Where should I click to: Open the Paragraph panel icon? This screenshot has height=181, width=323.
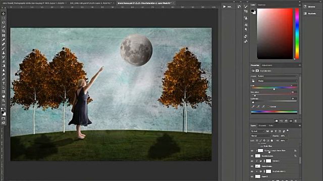click(x=246, y=30)
